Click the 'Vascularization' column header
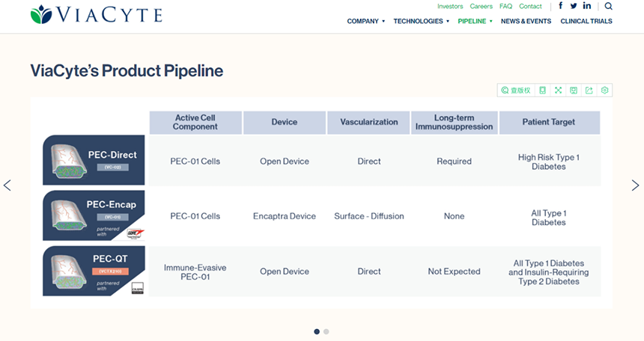 click(x=369, y=123)
